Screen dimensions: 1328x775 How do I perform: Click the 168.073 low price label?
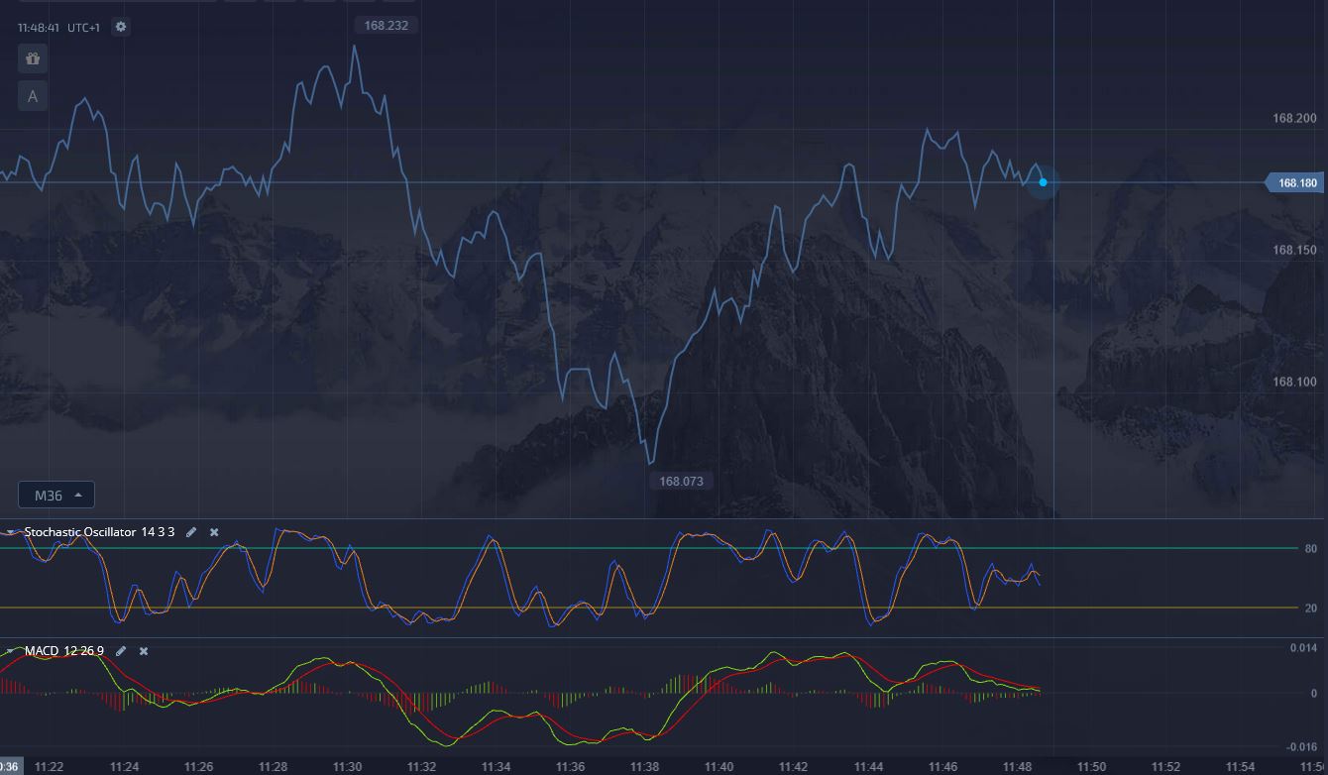click(681, 481)
